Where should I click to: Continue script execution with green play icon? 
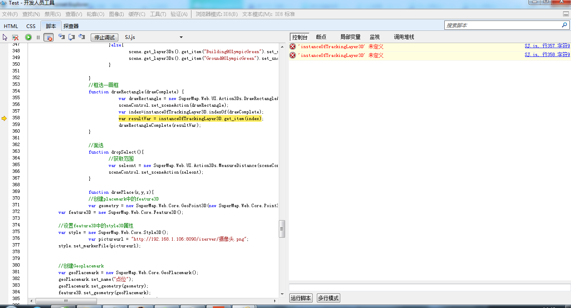click(x=28, y=37)
